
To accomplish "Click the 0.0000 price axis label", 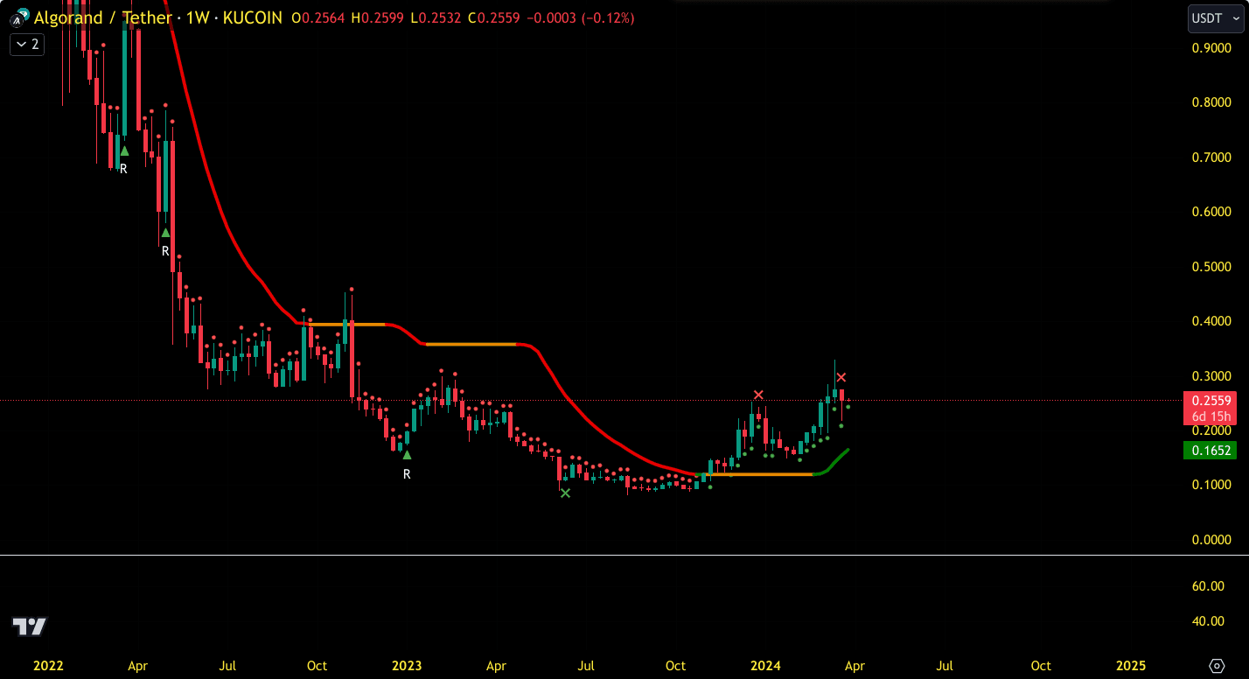I will click(1211, 540).
